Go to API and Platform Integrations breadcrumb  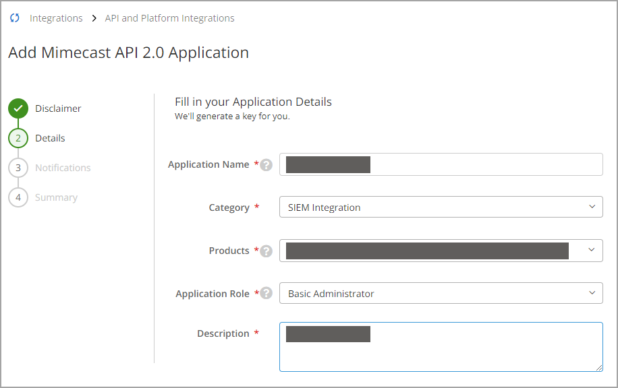(x=169, y=18)
